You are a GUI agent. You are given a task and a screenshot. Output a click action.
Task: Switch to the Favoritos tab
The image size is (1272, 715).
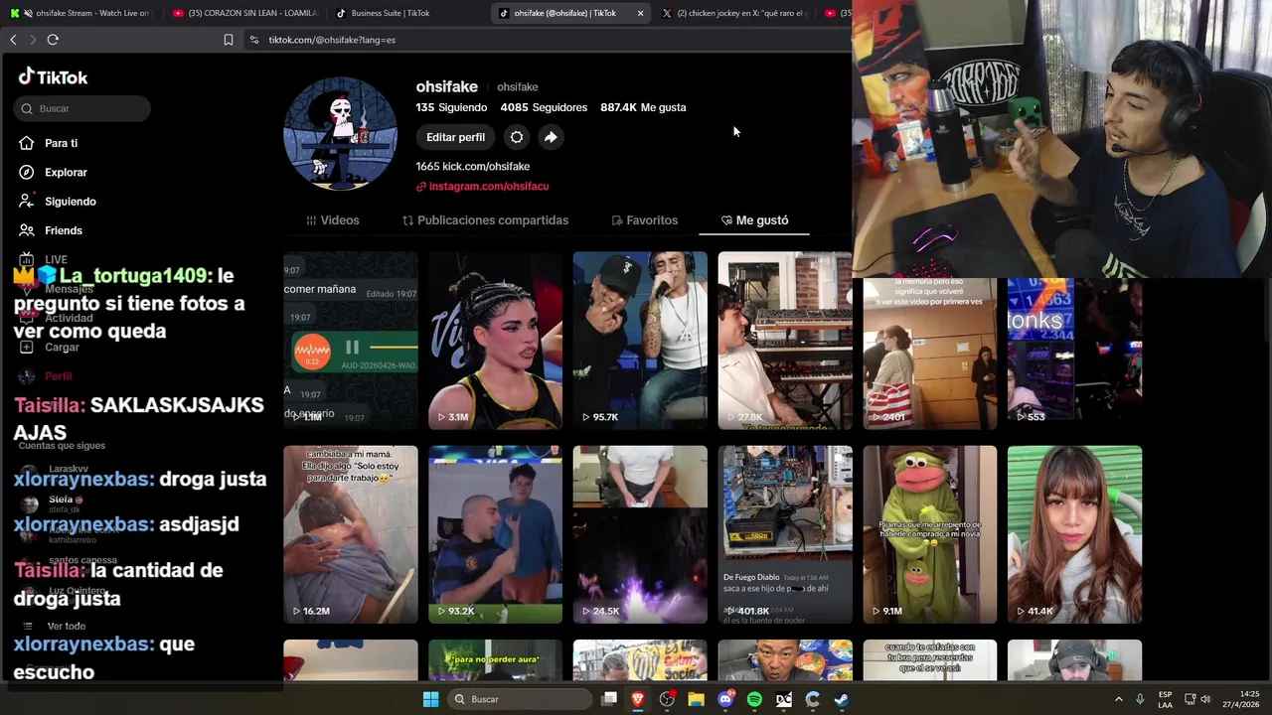pyautogui.click(x=644, y=220)
